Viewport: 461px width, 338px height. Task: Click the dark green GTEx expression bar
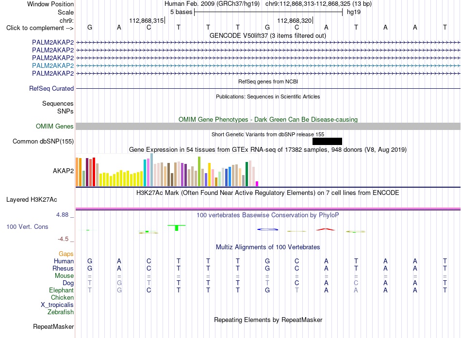247,174
